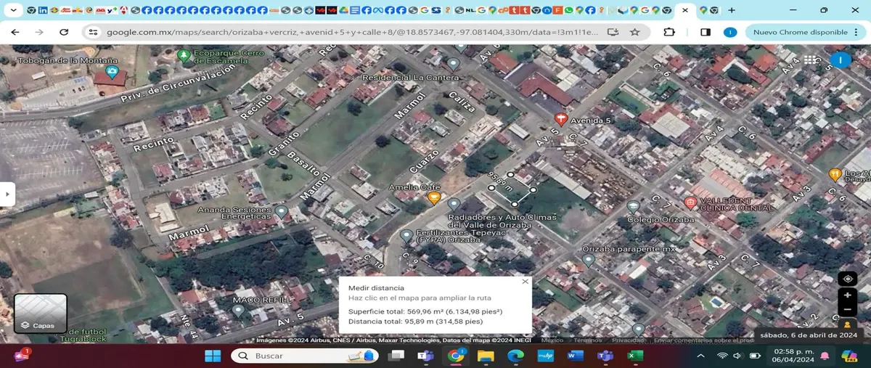
Task: Zoom in on the map
Action: point(847,295)
